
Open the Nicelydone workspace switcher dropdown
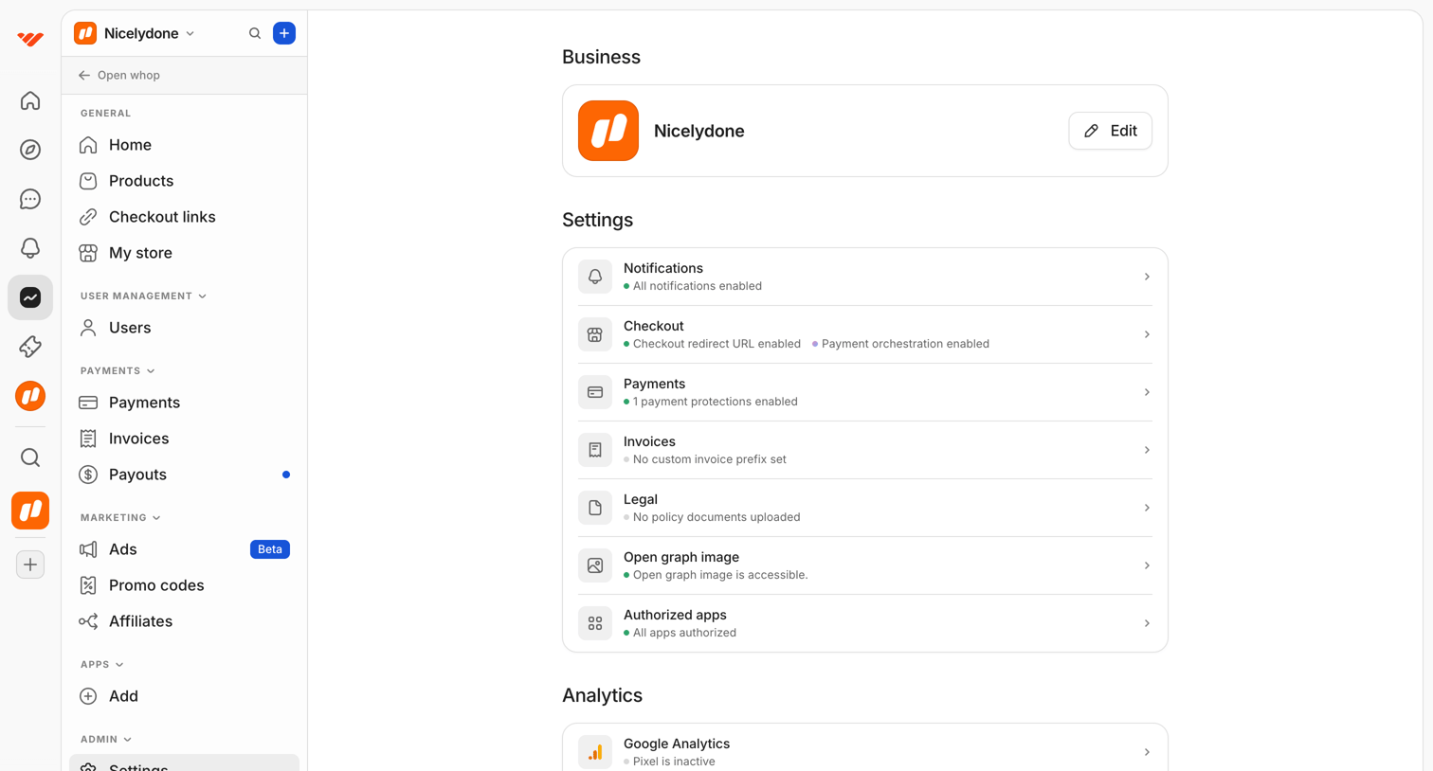tap(135, 33)
